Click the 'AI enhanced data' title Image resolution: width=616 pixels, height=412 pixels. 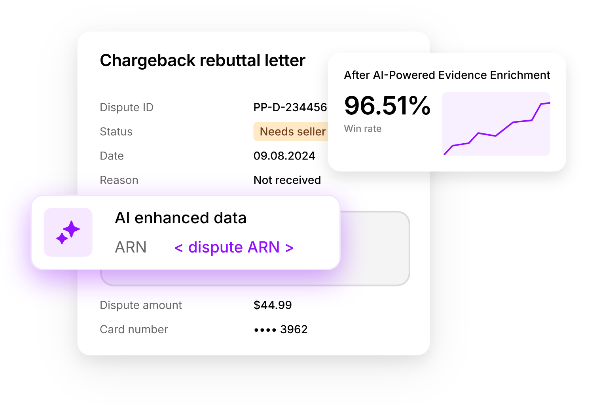[181, 218]
